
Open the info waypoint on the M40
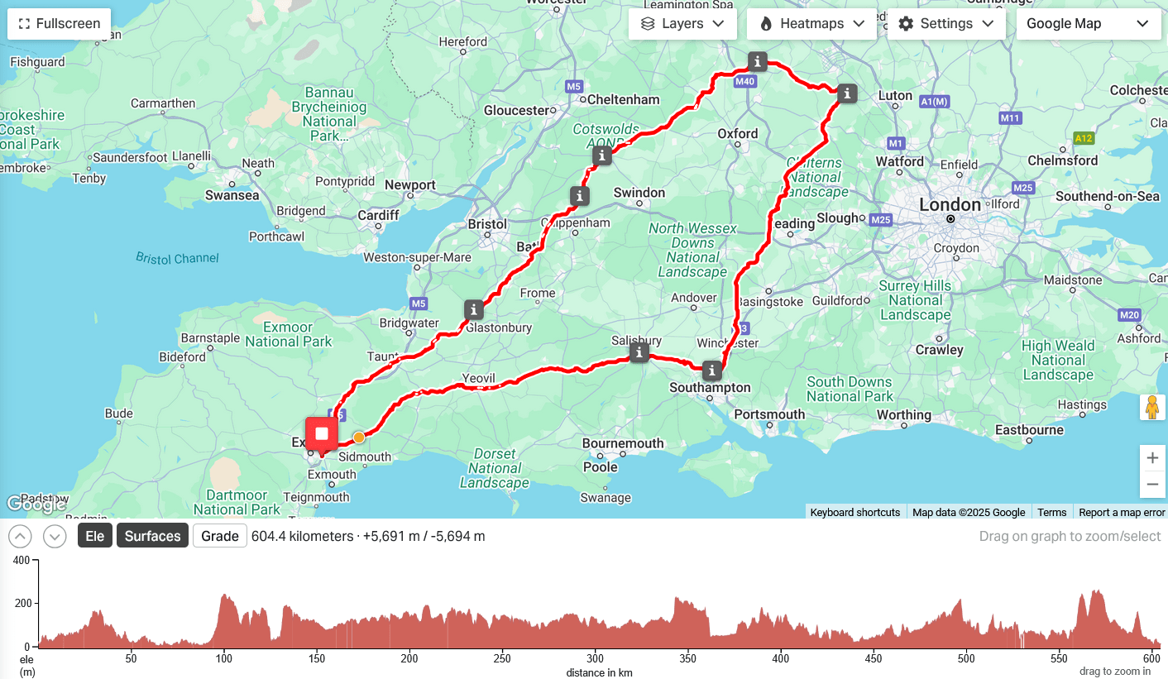758,61
